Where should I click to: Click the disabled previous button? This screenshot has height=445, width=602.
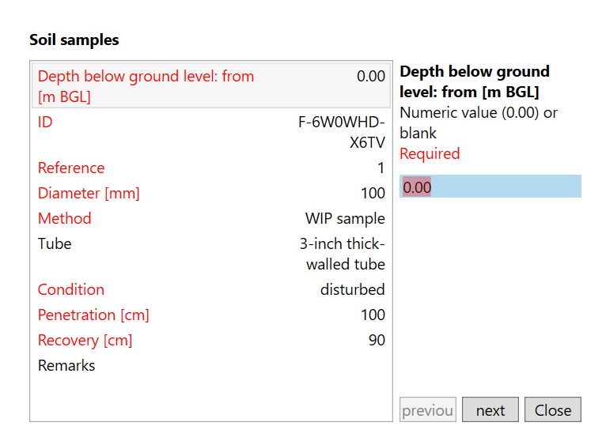(x=428, y=410)
